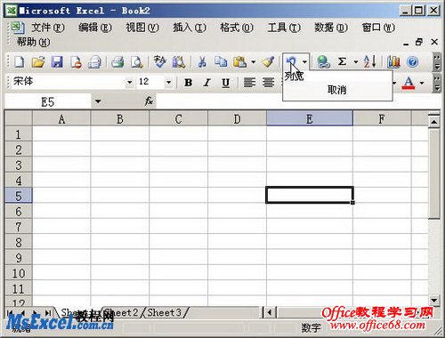The image size is (445, 338).
Task: Run the spelling check icon
Action: pyautogui.click(x=160, y=62)
